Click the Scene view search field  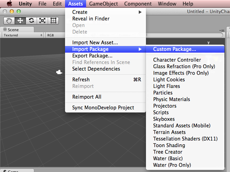coord(185,35)
